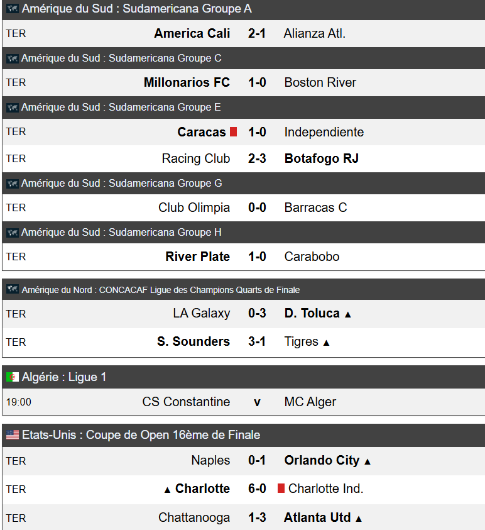Click the globe icon beside Sudamericana Groupe G
Screen dimensions: 485x530
(13, 184)
